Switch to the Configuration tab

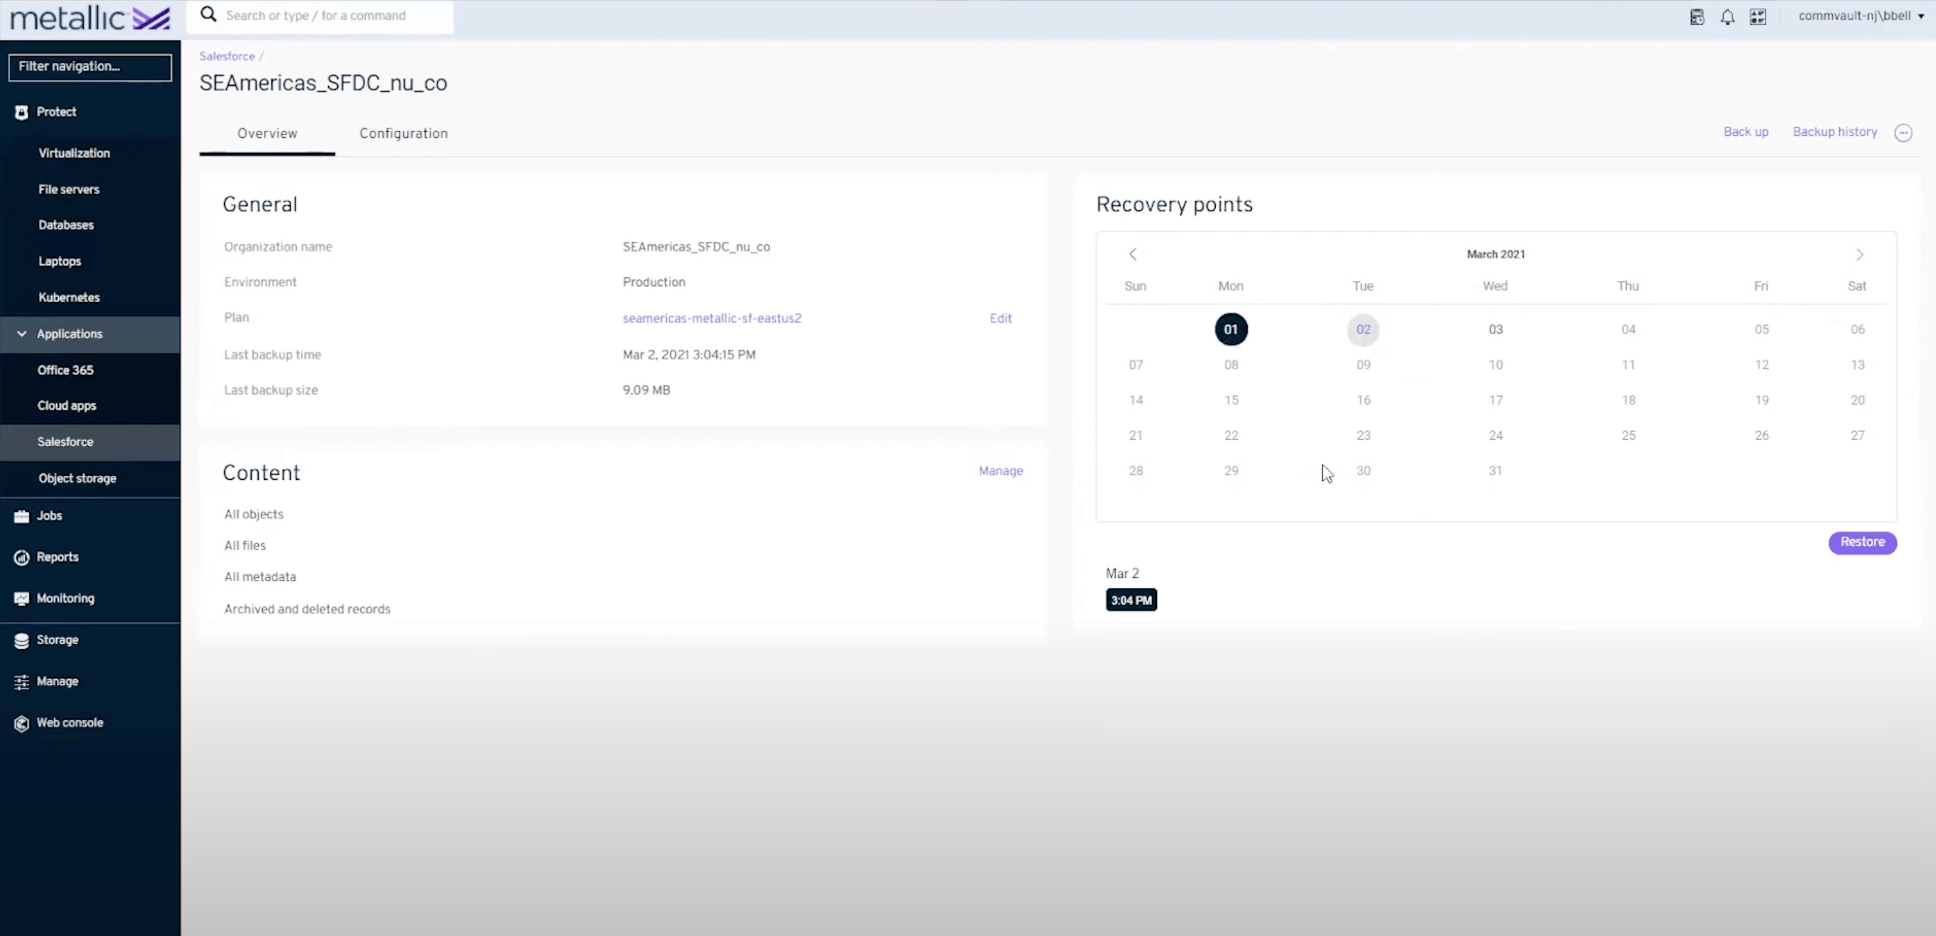[403, 133]
